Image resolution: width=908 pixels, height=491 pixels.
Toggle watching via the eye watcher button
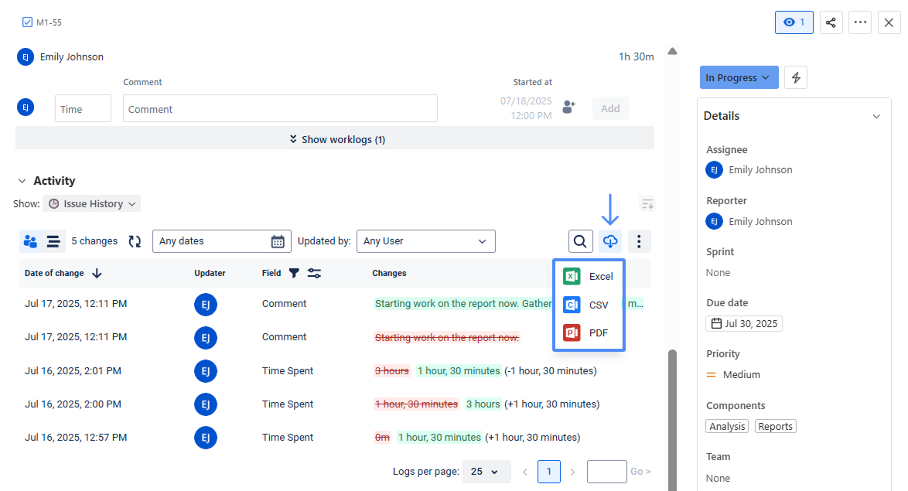click(x=794, y=22)
